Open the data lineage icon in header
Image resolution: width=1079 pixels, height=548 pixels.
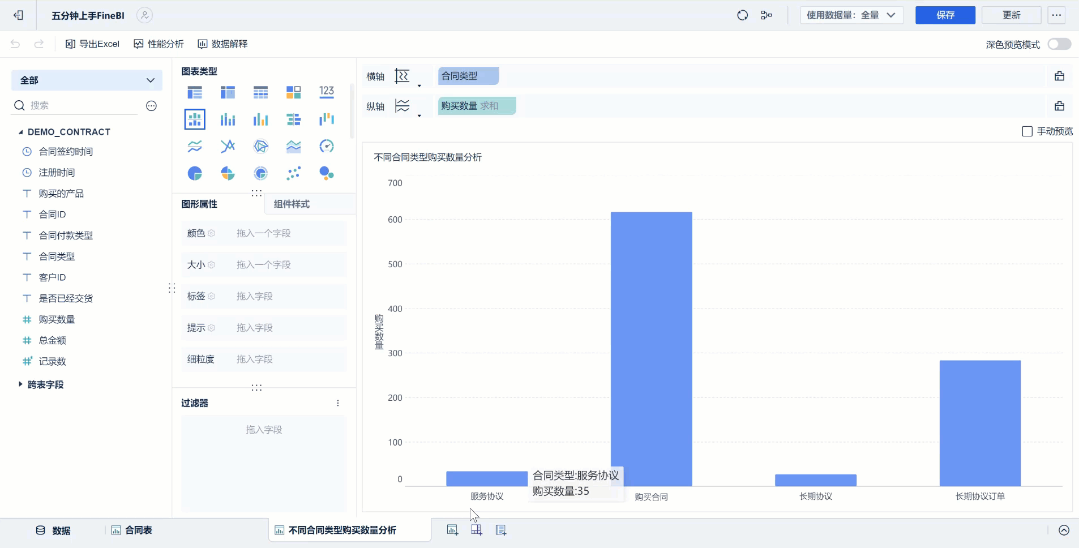[x=767, y=15]
